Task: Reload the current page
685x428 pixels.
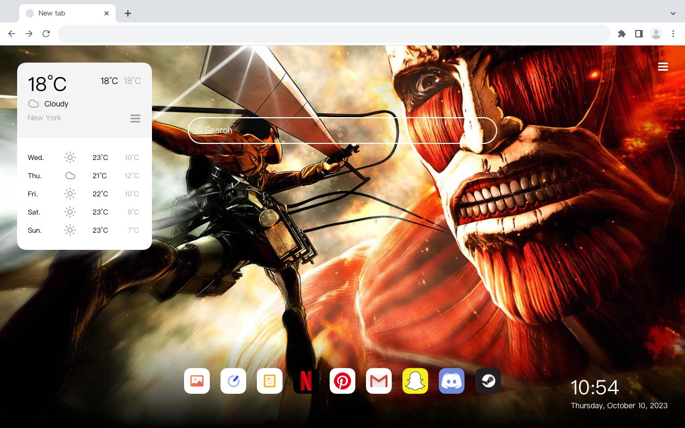Action: coord(46,34)
